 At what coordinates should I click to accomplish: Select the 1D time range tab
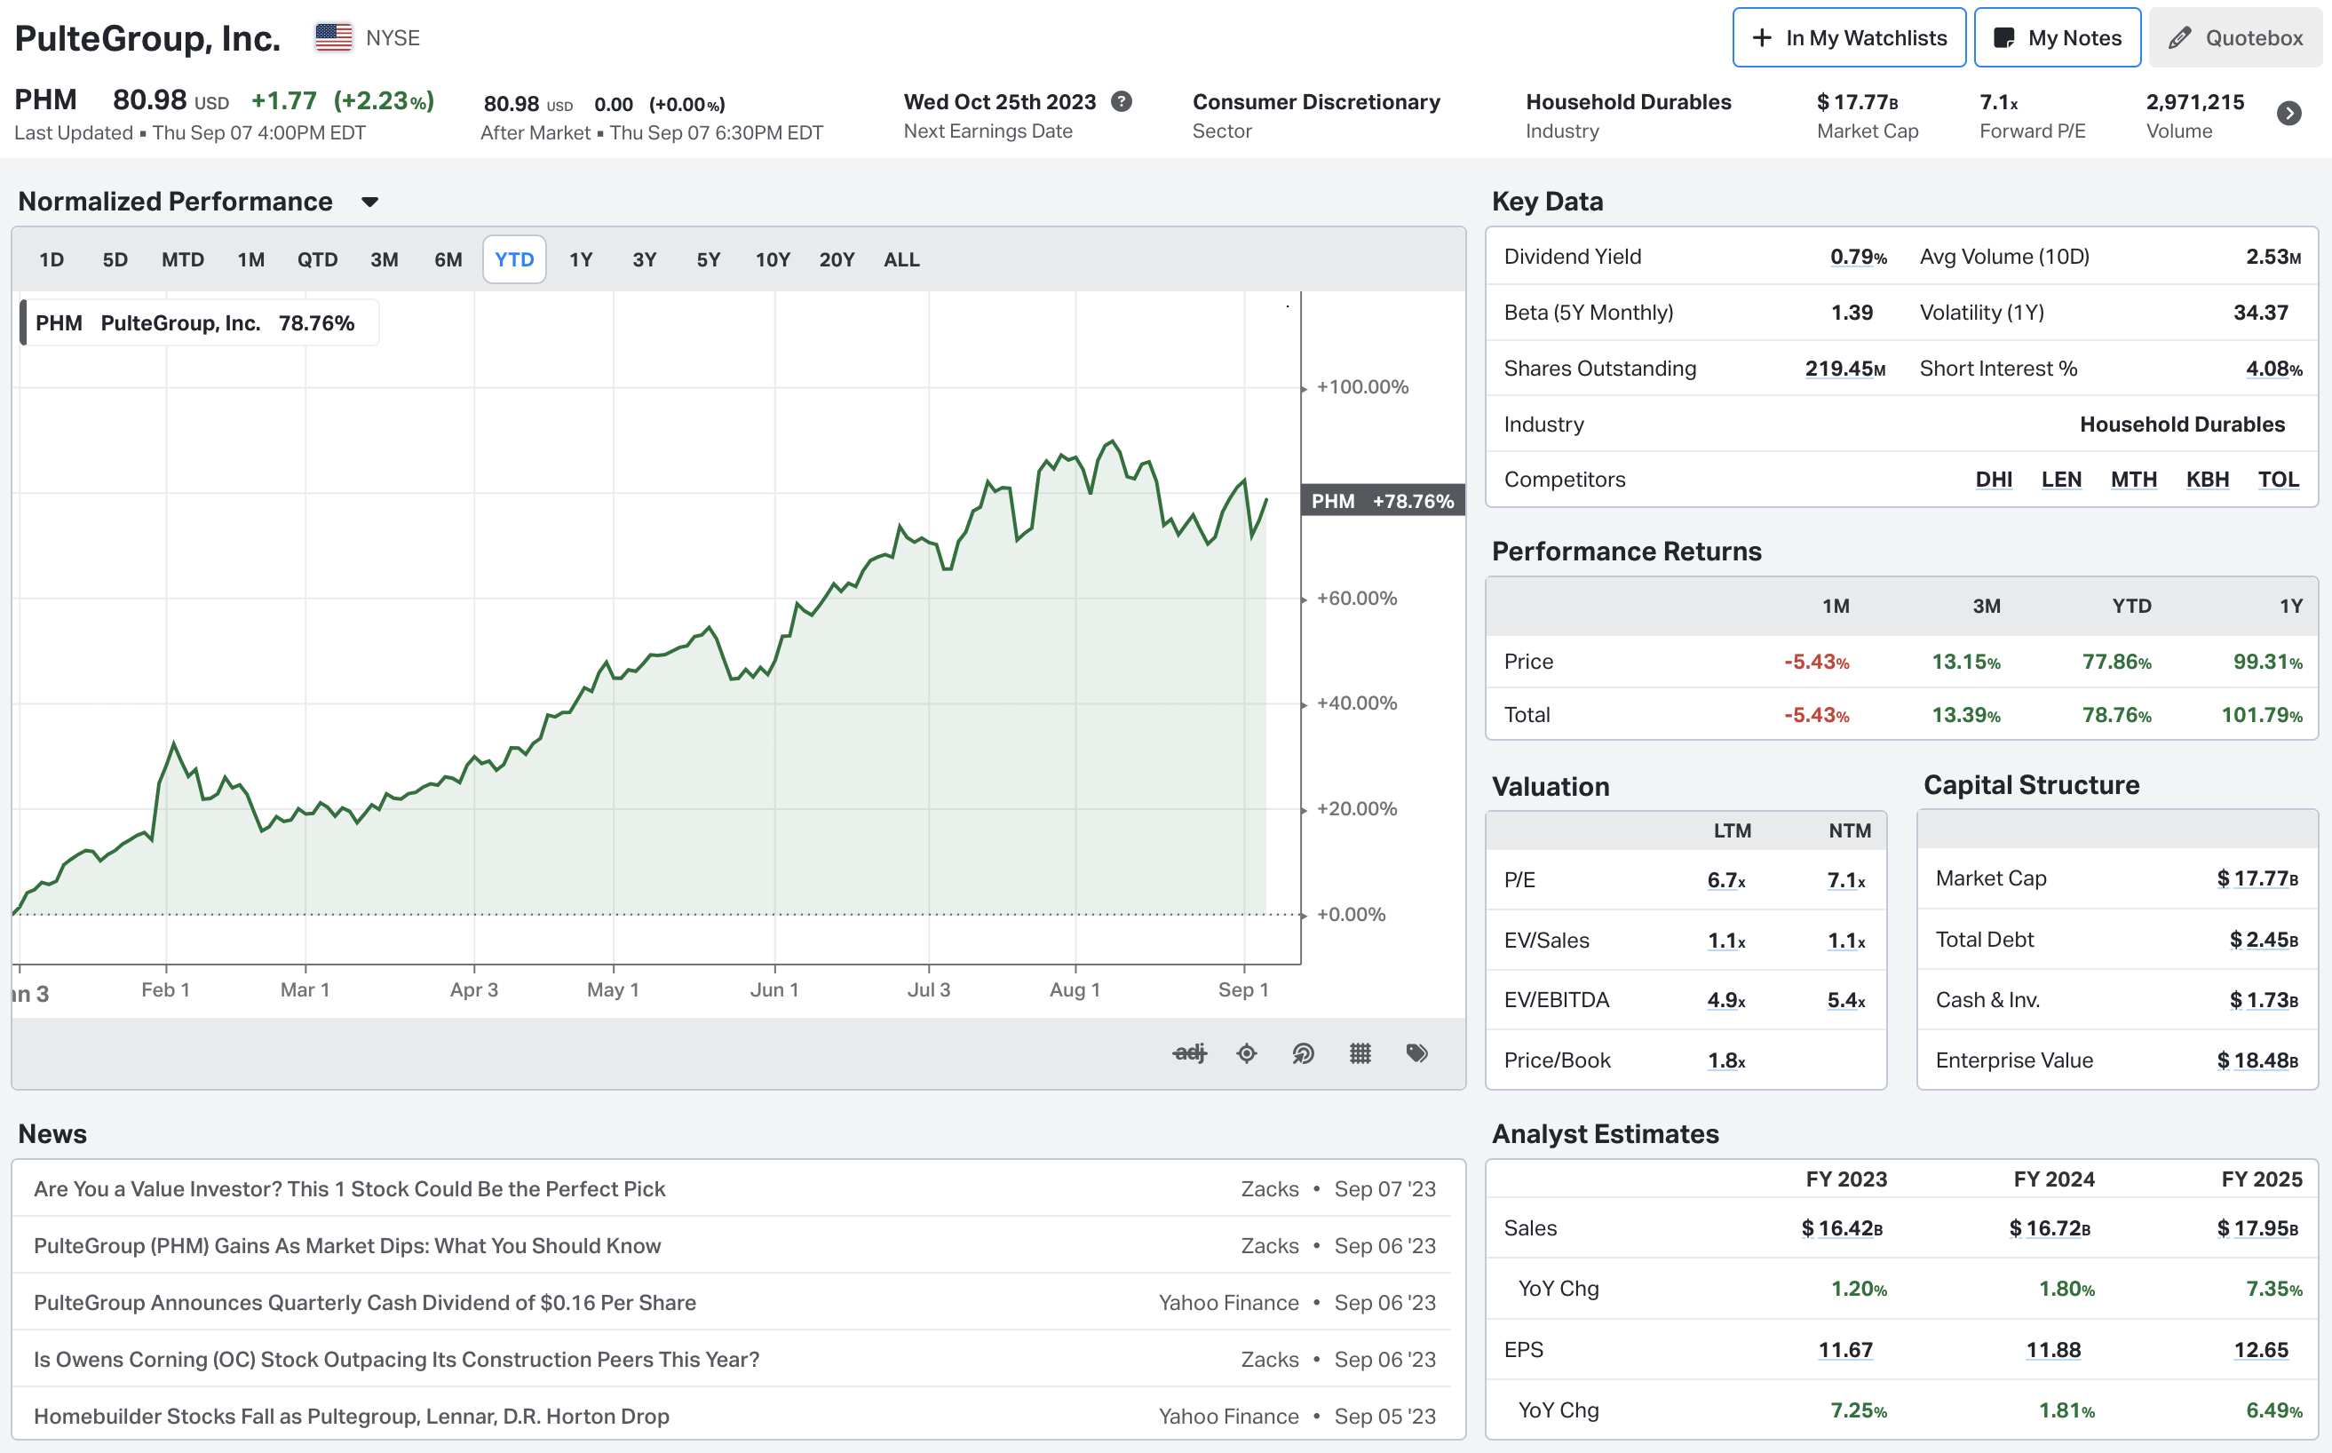(x=52, y=259)
